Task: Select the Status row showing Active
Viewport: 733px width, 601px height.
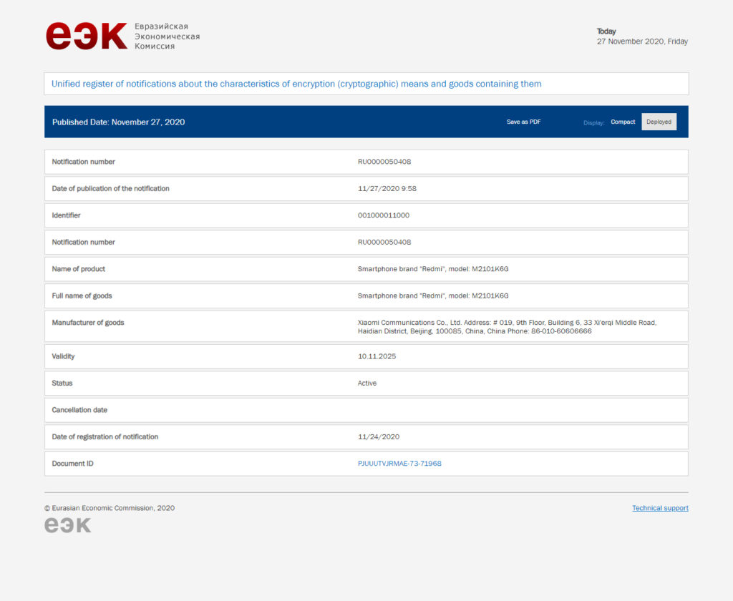Action: [366, 383]
